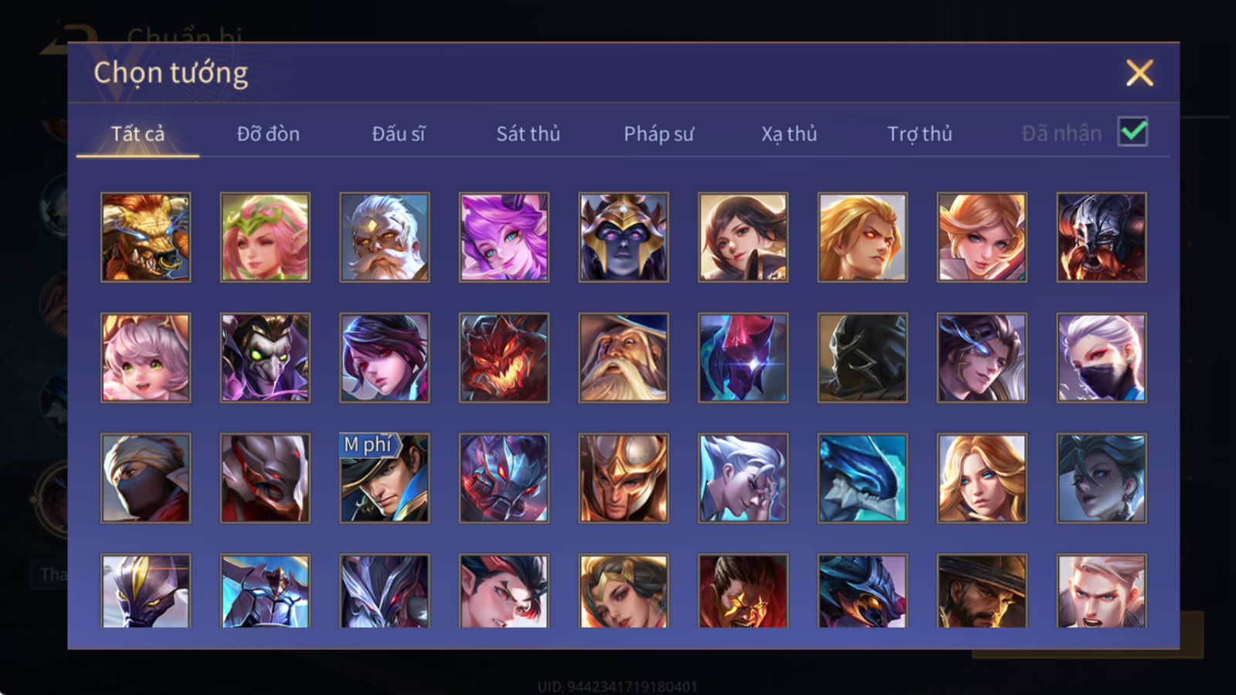Open the 'Đấu sĩ' tab
The width and height of the screenshot is (1236, 695).
pos(399,134)
